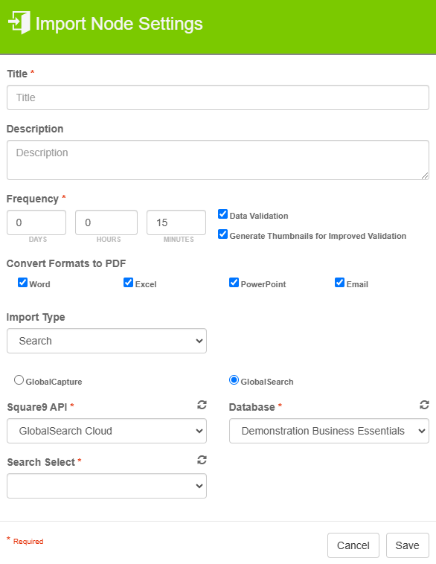Image resolution: width=436 pixels, height=564 pixels.
Task: Open the Database dropdown
Action: click(x=329, y=431)
